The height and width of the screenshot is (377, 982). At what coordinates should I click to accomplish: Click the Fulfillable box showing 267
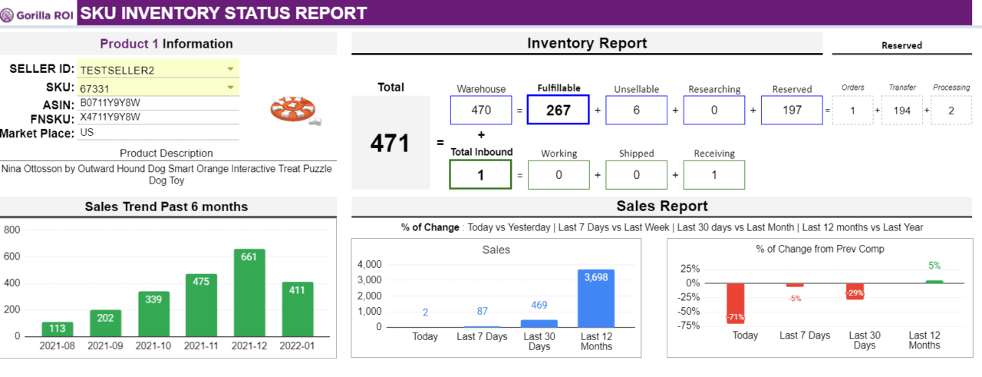click(x=558, y=110)
